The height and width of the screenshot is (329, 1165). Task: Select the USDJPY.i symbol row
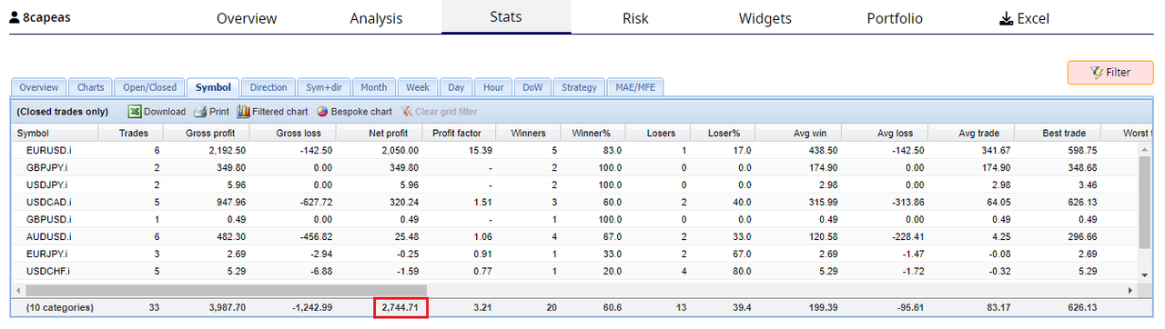(x=575, y=185)
